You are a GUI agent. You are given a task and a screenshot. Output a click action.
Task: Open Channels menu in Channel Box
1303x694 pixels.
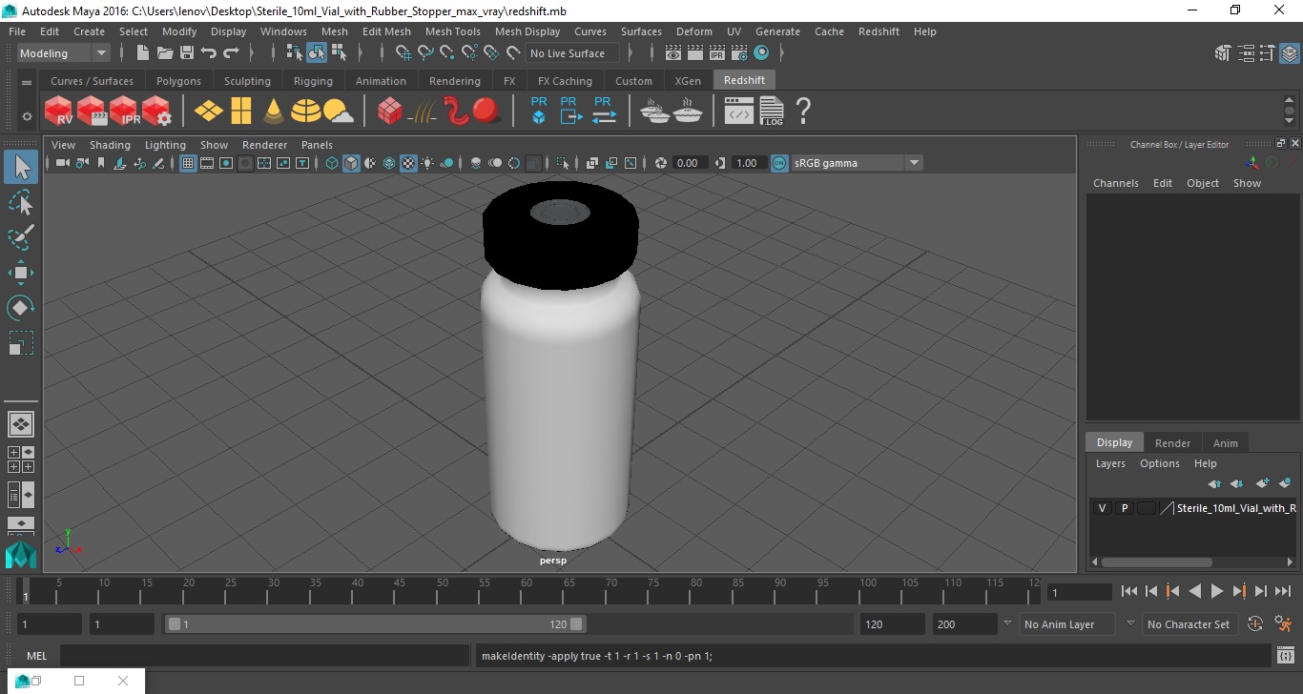(1115, 183)
